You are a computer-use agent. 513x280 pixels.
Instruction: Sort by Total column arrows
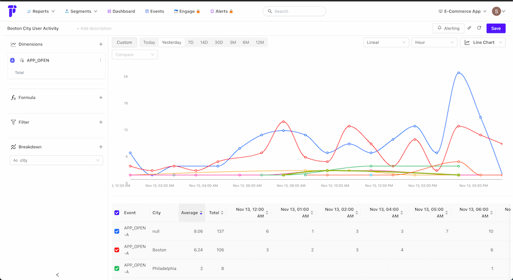[x=222, y=213]
